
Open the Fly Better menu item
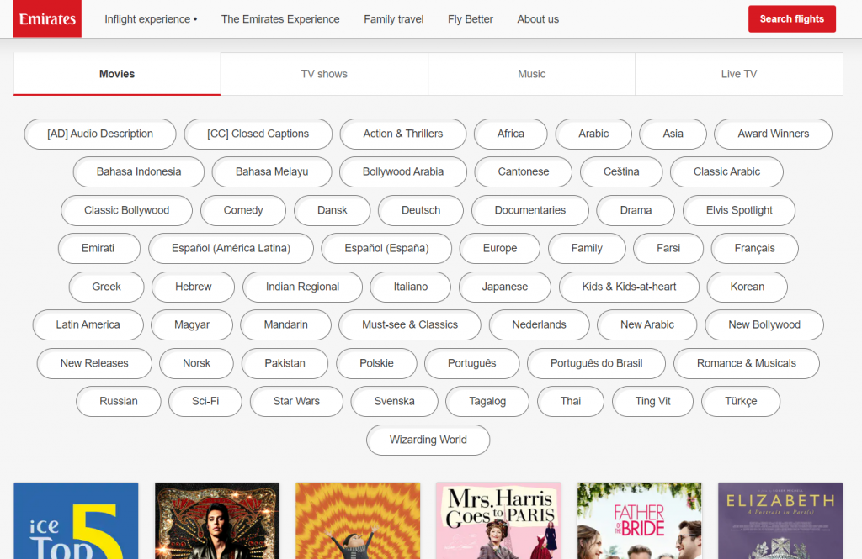(471, 19)
